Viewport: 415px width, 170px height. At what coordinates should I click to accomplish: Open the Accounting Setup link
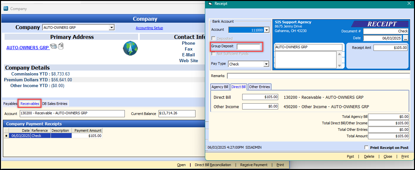click(149, 28)
